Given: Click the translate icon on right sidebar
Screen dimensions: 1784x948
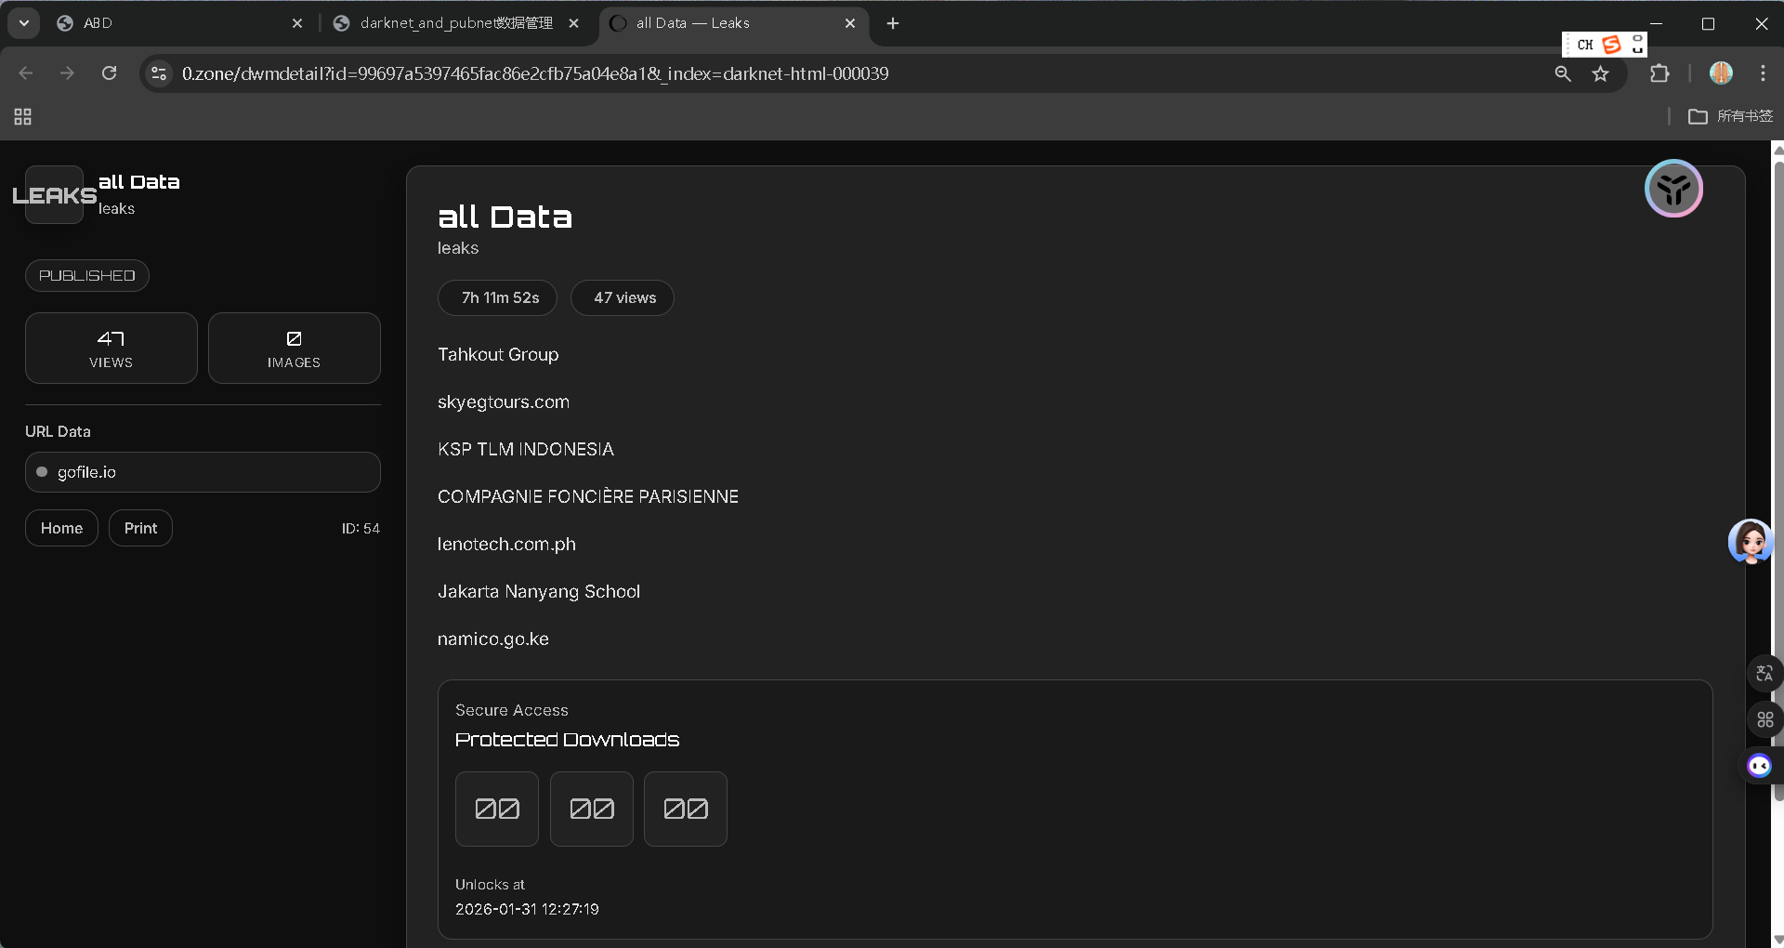Looking at the screenshot, I should pyautogui.click(x=1764, y=673).
